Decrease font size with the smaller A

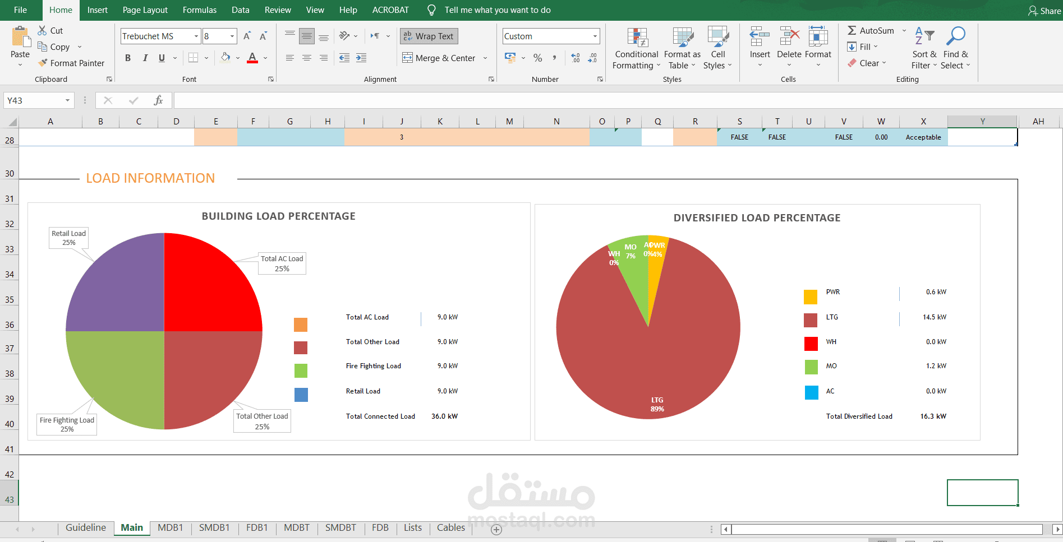(263, 36)
